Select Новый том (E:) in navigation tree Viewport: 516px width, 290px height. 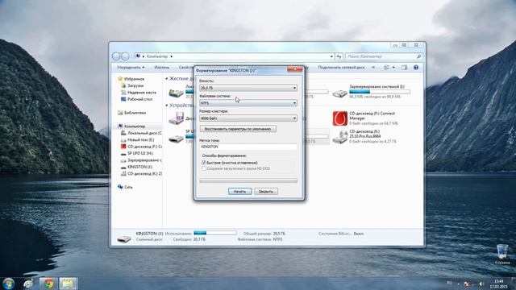(140, 139)
